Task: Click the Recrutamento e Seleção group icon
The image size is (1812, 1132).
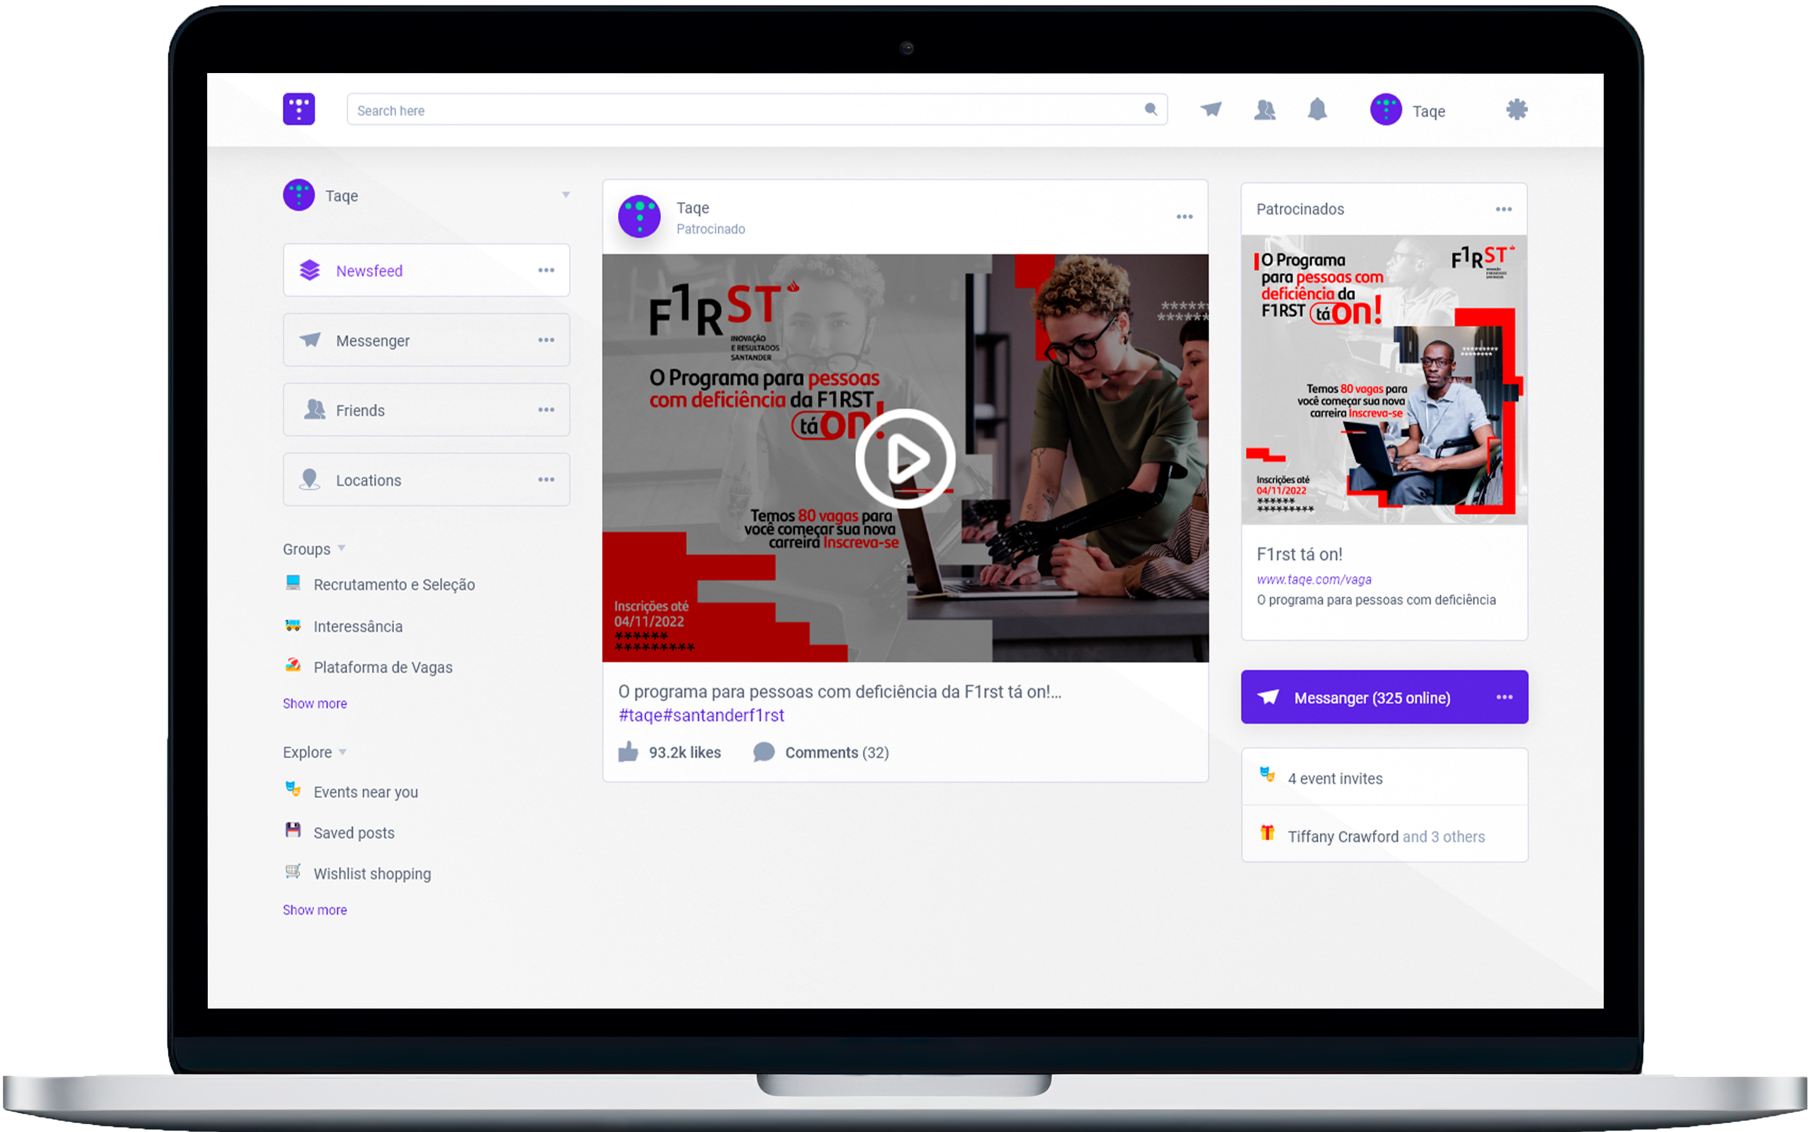Action: [293, 582]
